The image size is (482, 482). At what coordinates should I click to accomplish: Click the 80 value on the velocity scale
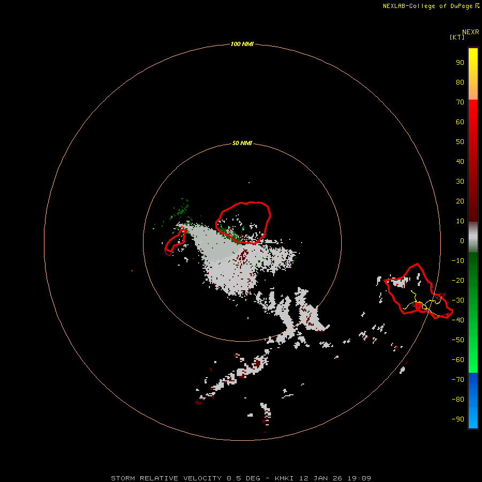click(x=460, y=82)
